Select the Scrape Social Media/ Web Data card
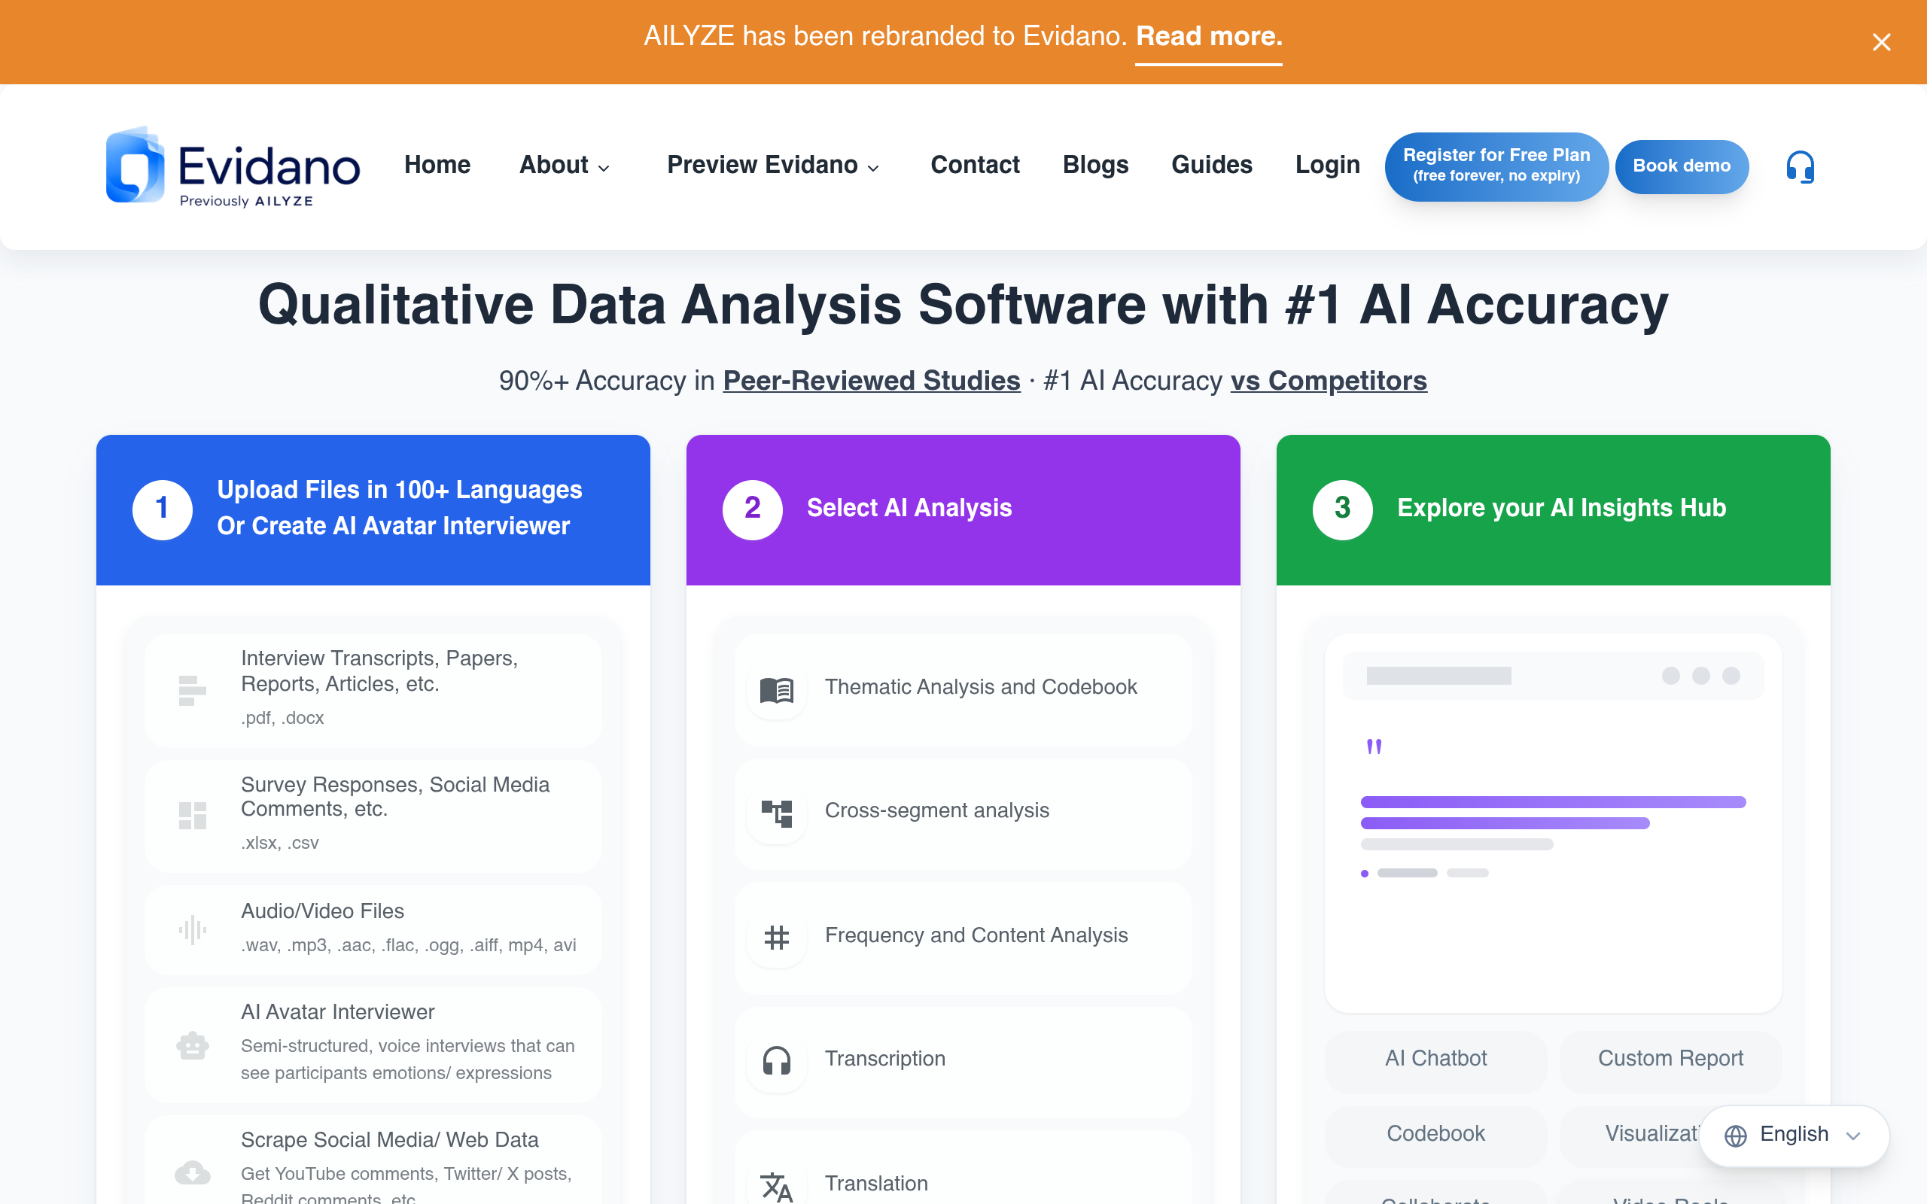Image resolution: width=1927 pixels, height=1204 pixels. pyautogui.click(x=373, y=1160)
